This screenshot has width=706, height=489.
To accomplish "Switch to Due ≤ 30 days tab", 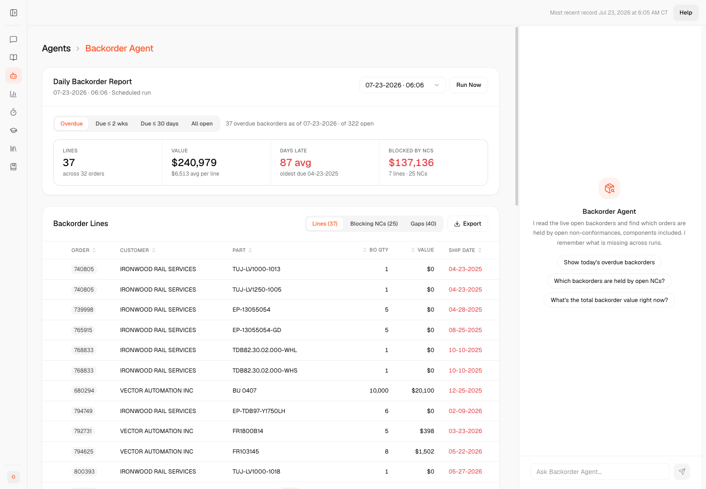I will coord(159,124).
